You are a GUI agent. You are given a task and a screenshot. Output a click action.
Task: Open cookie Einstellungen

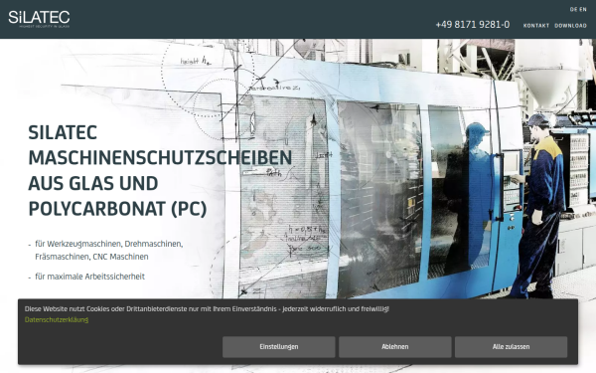point(278,347)
